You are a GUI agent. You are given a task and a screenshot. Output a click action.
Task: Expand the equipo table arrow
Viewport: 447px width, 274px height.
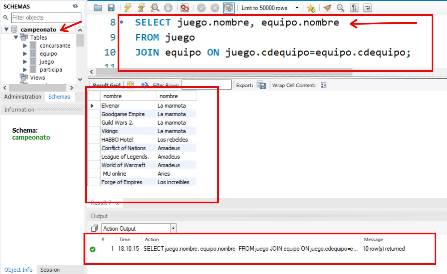coord(25,54)
